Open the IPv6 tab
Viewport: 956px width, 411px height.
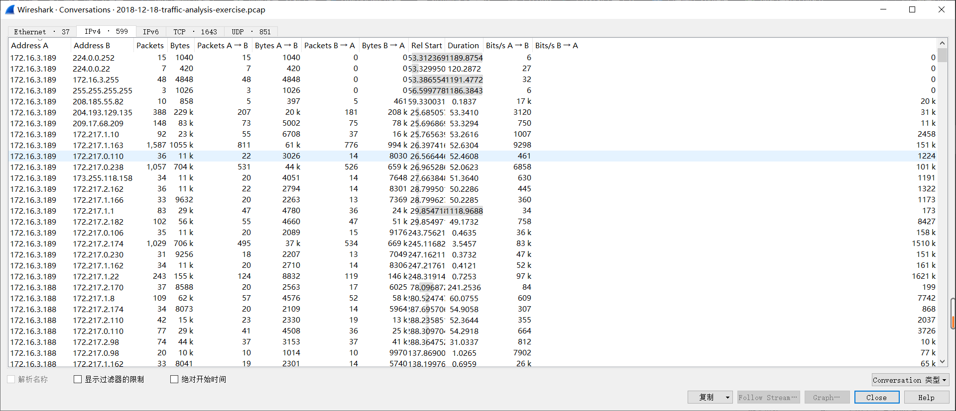pyautogui.click(x=151, y=32)
